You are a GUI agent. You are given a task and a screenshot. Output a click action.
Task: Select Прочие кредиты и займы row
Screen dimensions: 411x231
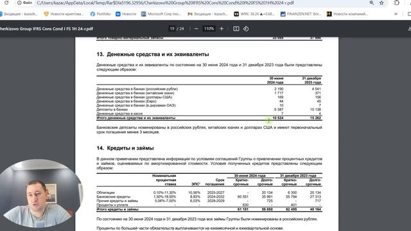point(209,201)
